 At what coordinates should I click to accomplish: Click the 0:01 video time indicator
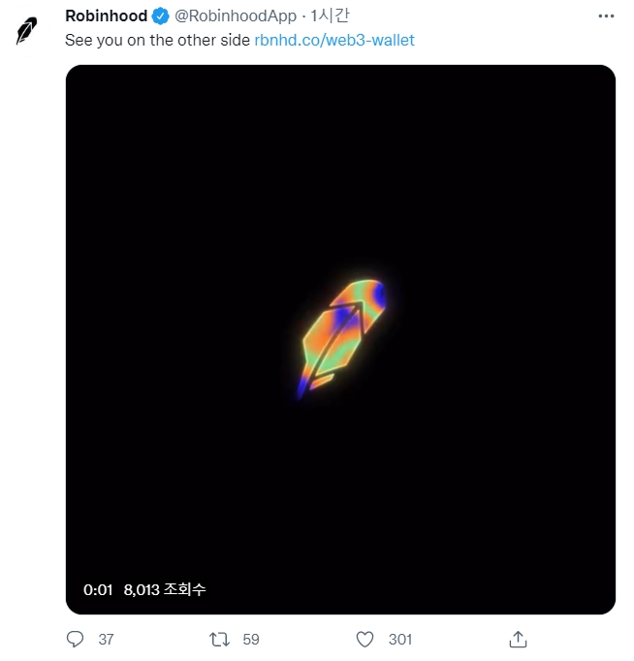coord(99,589)
